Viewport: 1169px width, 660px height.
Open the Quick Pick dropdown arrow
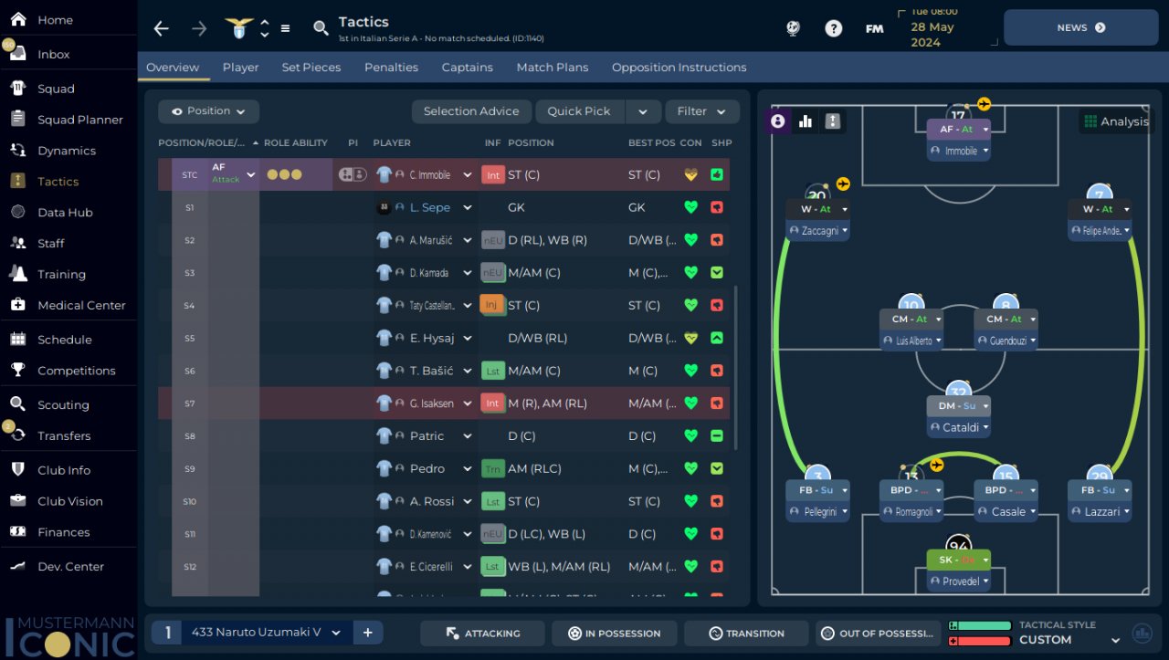pos(643,111)
